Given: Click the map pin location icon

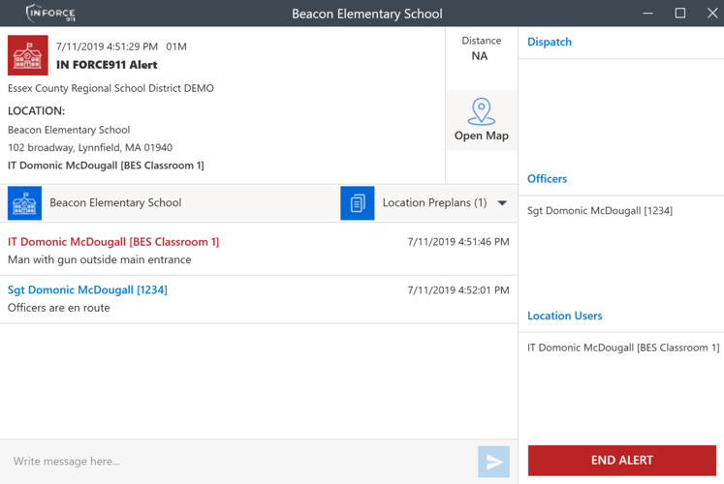Looking at the screenshot, I should point(481,111).
